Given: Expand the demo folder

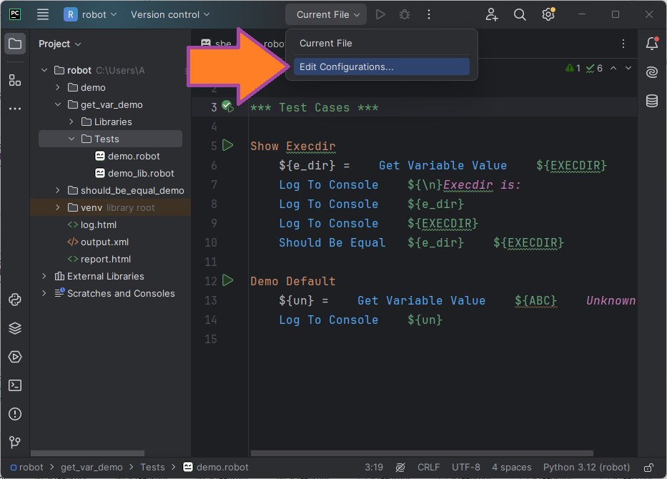Looking at the screenshot, I should (x=58, y=88).
